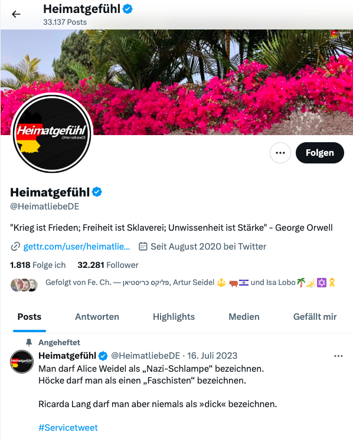
Task: Click the calendar icon next to join date
Action: pos(143,247)
